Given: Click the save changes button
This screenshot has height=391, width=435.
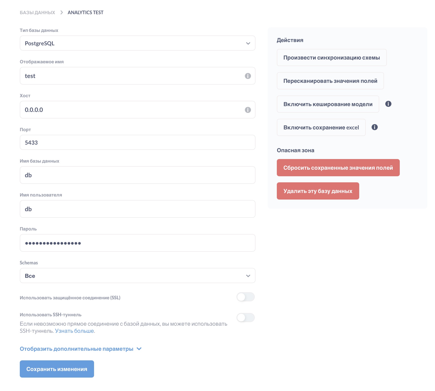Looking at the screenshot, I should click(57, 369).
